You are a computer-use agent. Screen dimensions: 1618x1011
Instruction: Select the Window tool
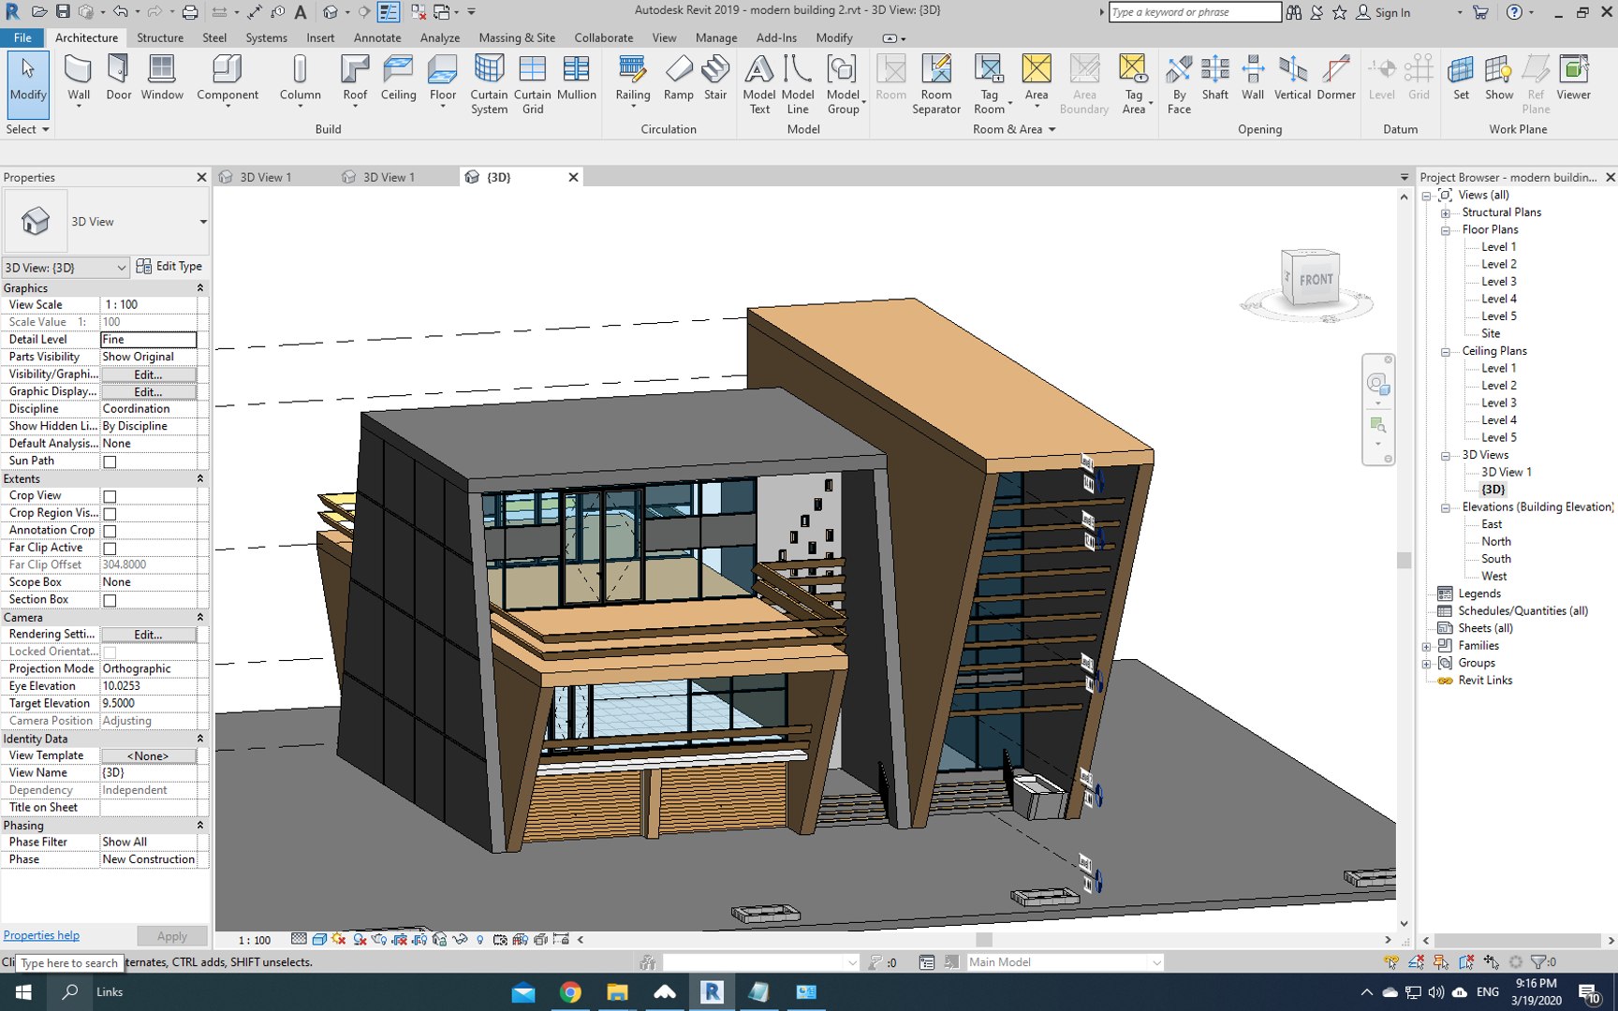(162, 79)
